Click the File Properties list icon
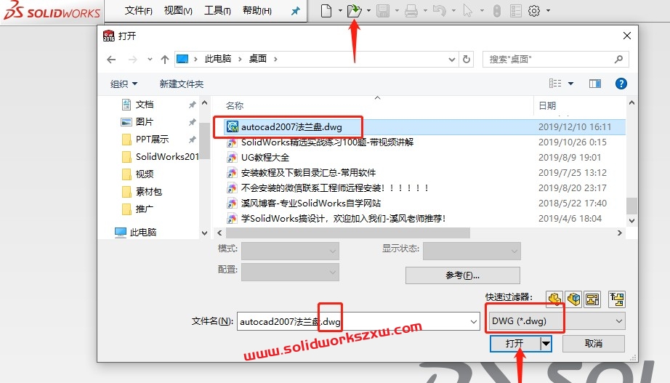 click(x=516, y=11)
